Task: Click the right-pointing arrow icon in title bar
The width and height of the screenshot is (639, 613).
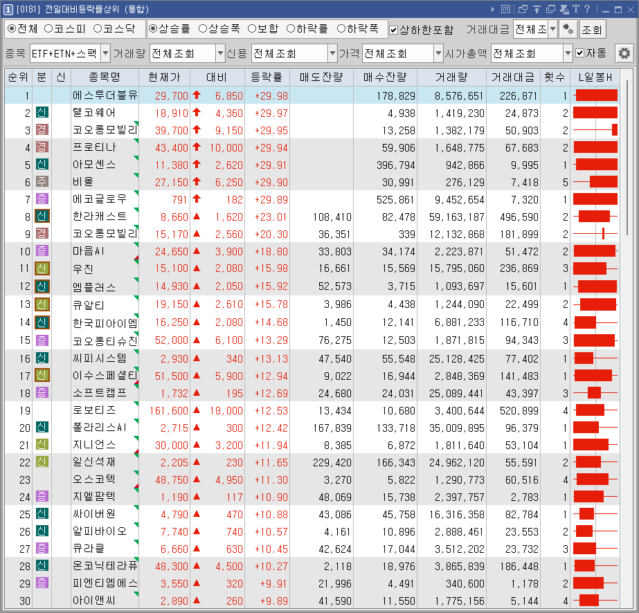Action: point(493,9)
